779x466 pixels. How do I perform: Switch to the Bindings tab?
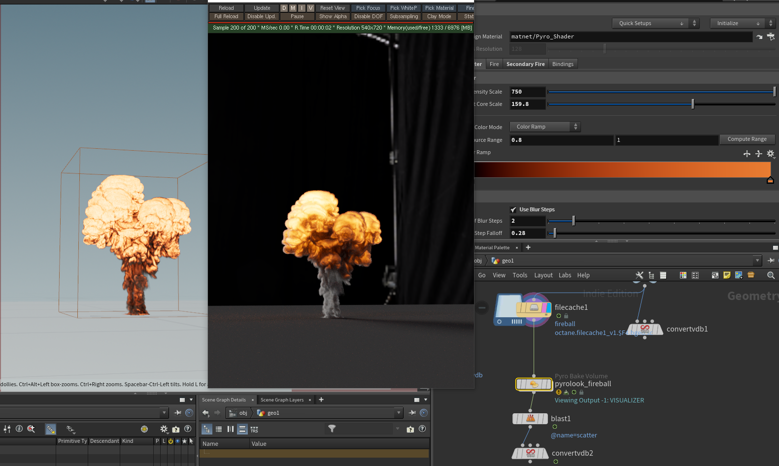click(563, 64)
